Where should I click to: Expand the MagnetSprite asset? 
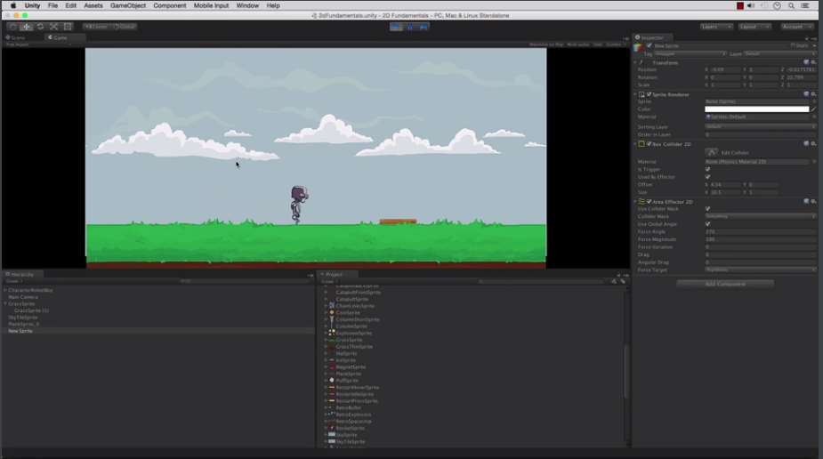(x=326, y=367)
